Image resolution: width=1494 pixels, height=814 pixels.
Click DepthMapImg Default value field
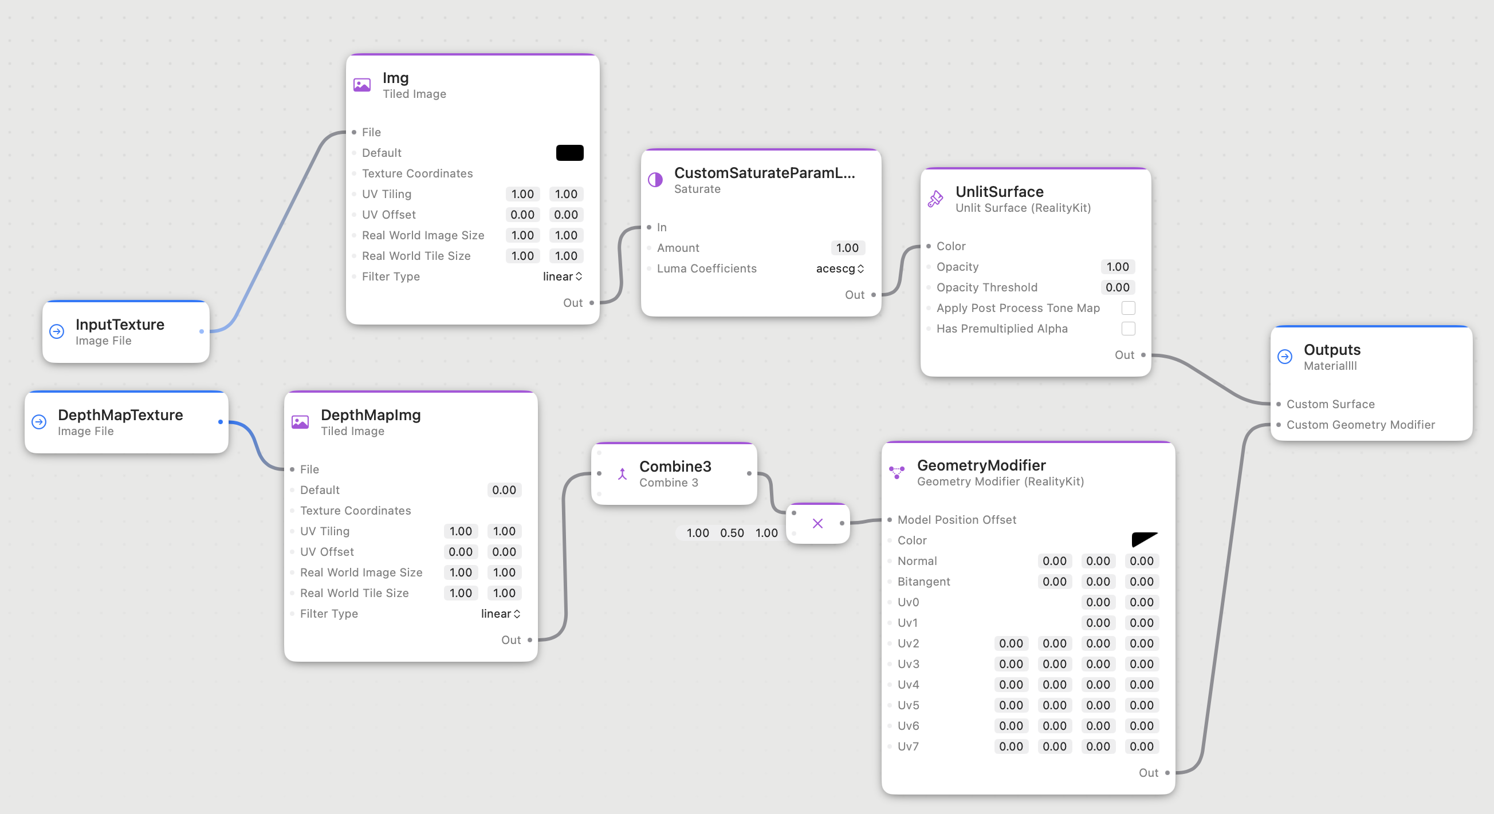click(504, 489)
